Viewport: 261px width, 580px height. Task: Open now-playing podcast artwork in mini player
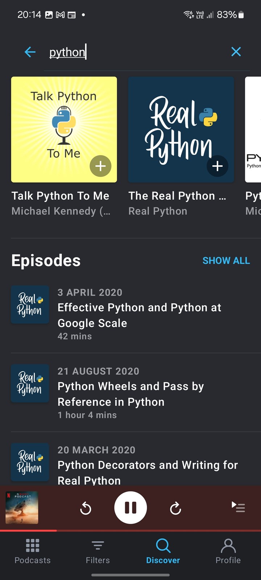click(x=22, y=507)
